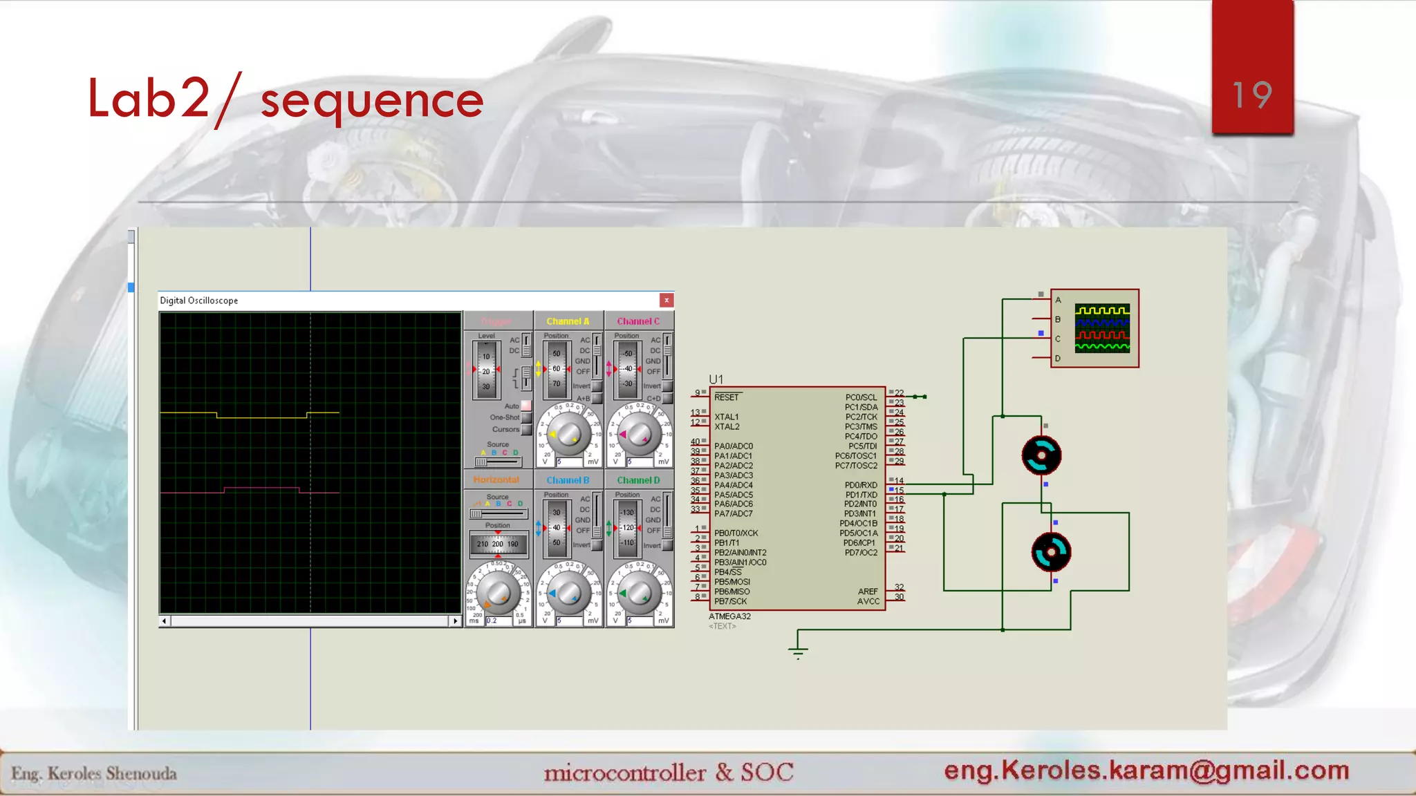This screenshot has height=796, width=1416.
Task: Turn the Channel C voltage dial
Action: point(639,433)
